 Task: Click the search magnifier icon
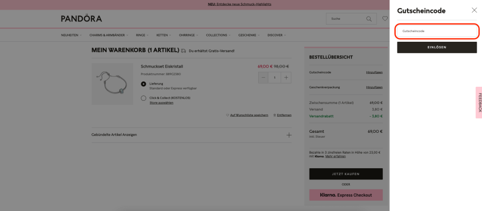[x=369, y=19]
